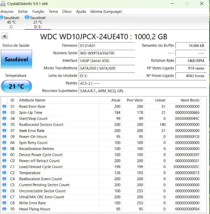Click the status orb for UltraDMA CRC Error Count
The width and height of the screenshot is (210, 214).
pyautogui.click(x=4, y=197)
